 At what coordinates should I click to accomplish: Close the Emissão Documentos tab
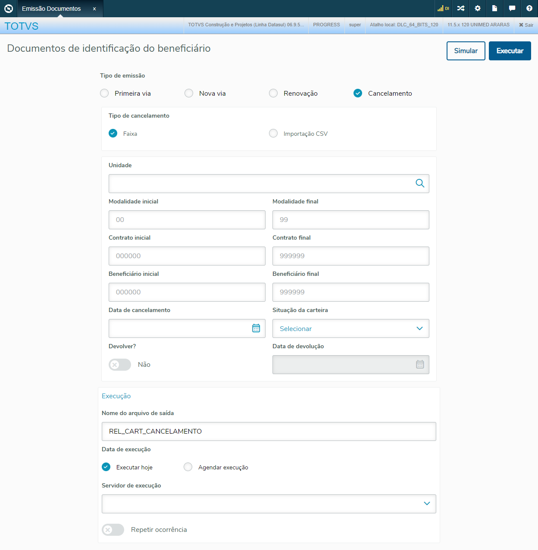pos(94,9)
